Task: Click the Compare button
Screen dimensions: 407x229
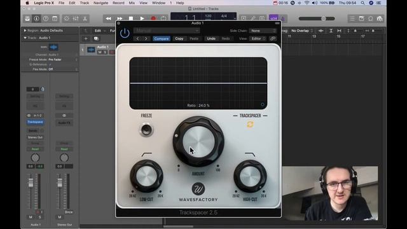Action: [161, 39]
